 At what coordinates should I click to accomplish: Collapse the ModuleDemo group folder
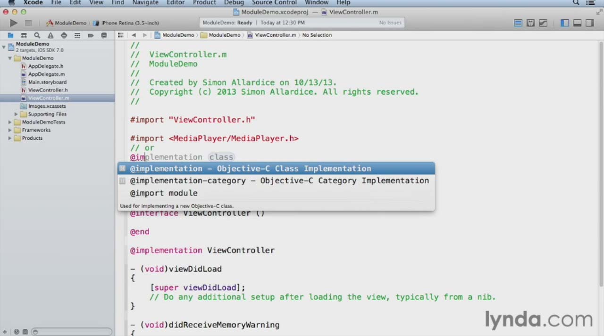10,58
